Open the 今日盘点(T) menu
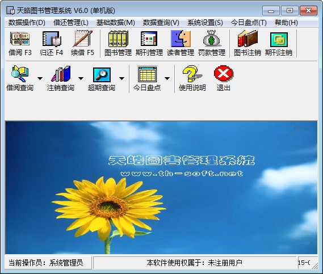Screen dimensions: 323x274 pos(249,23)
